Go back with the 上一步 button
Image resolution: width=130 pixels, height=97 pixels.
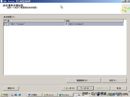(69, 88)
